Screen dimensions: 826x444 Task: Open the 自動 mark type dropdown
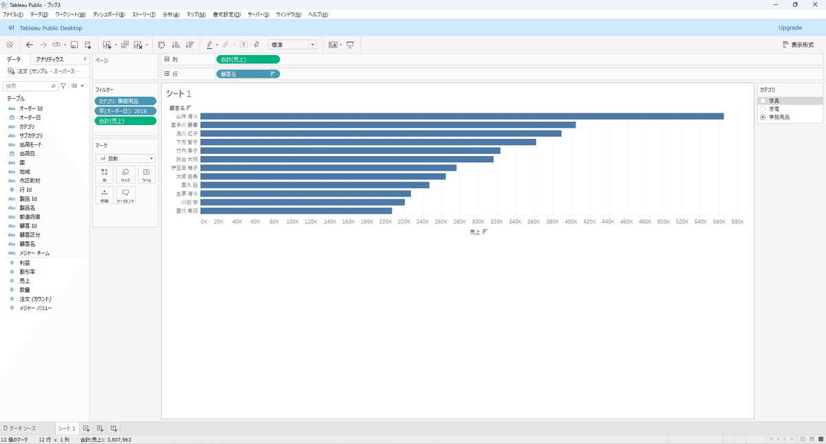125,159
